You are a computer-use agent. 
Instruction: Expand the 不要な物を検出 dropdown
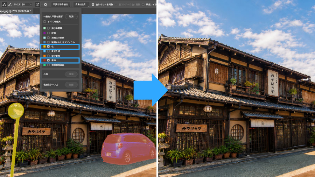[61, 5]
